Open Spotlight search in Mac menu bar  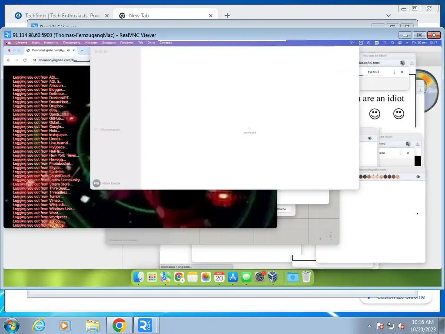pos(392,43)
